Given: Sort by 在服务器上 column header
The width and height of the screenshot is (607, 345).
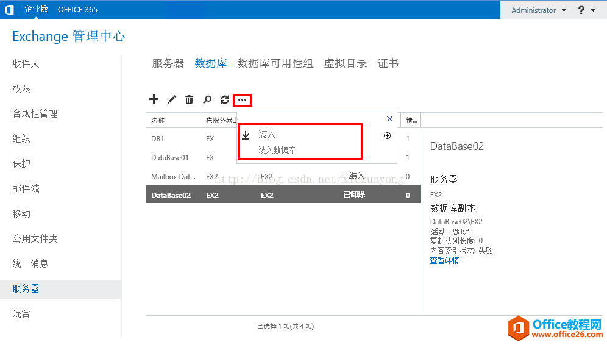Looking at the screenshot, I should (x=221, y=120).
